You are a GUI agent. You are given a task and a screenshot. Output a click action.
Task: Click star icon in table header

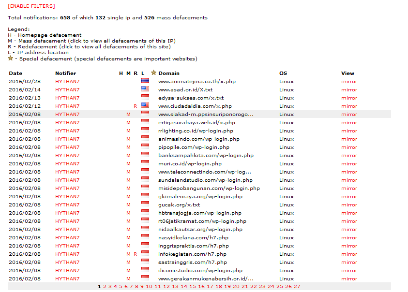pos(153,73)
